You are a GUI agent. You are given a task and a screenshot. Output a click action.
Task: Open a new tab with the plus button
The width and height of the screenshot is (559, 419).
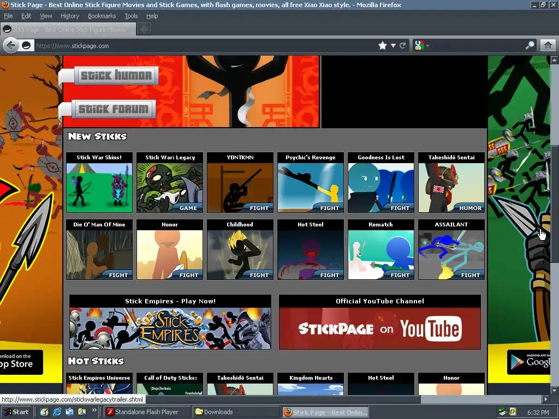pos(144,29)
